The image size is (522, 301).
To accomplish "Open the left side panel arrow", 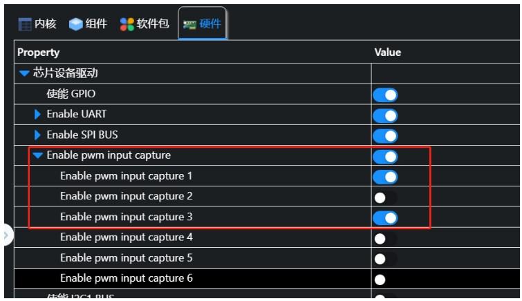I will [6, 235].
